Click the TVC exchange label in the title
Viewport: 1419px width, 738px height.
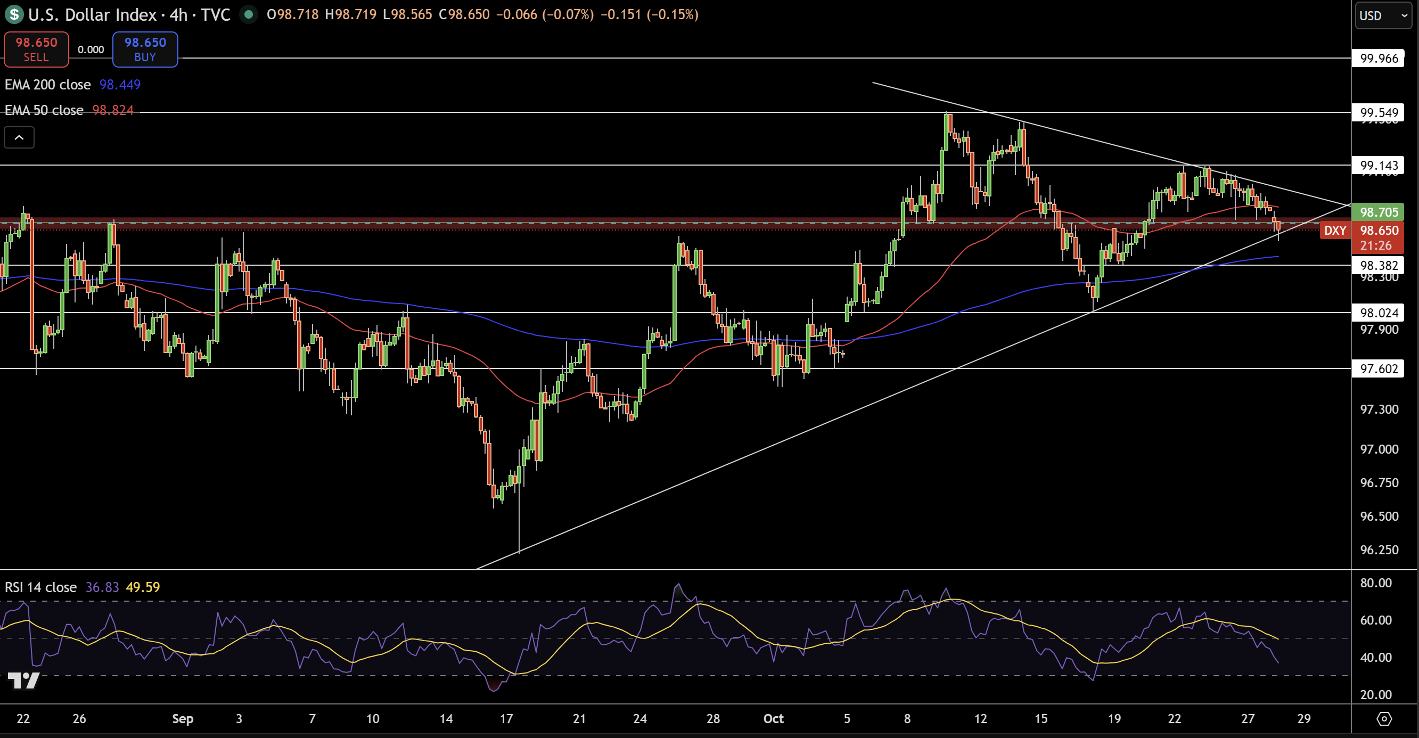coord(217,15)
